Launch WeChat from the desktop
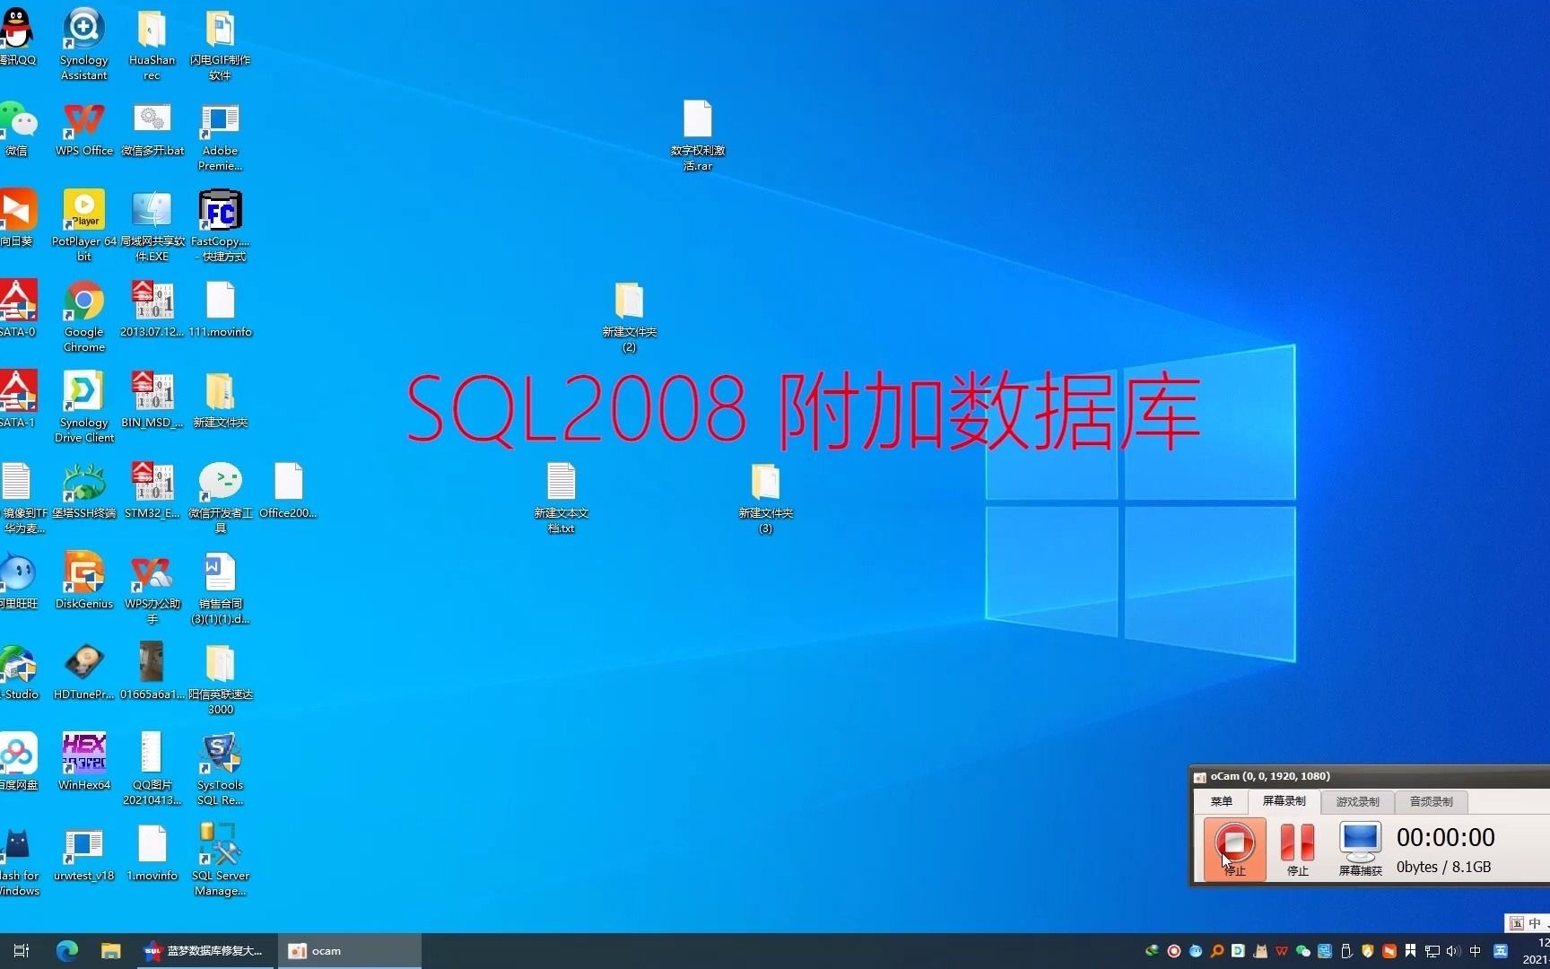1550x969 pixels. (x=17, y=127)
